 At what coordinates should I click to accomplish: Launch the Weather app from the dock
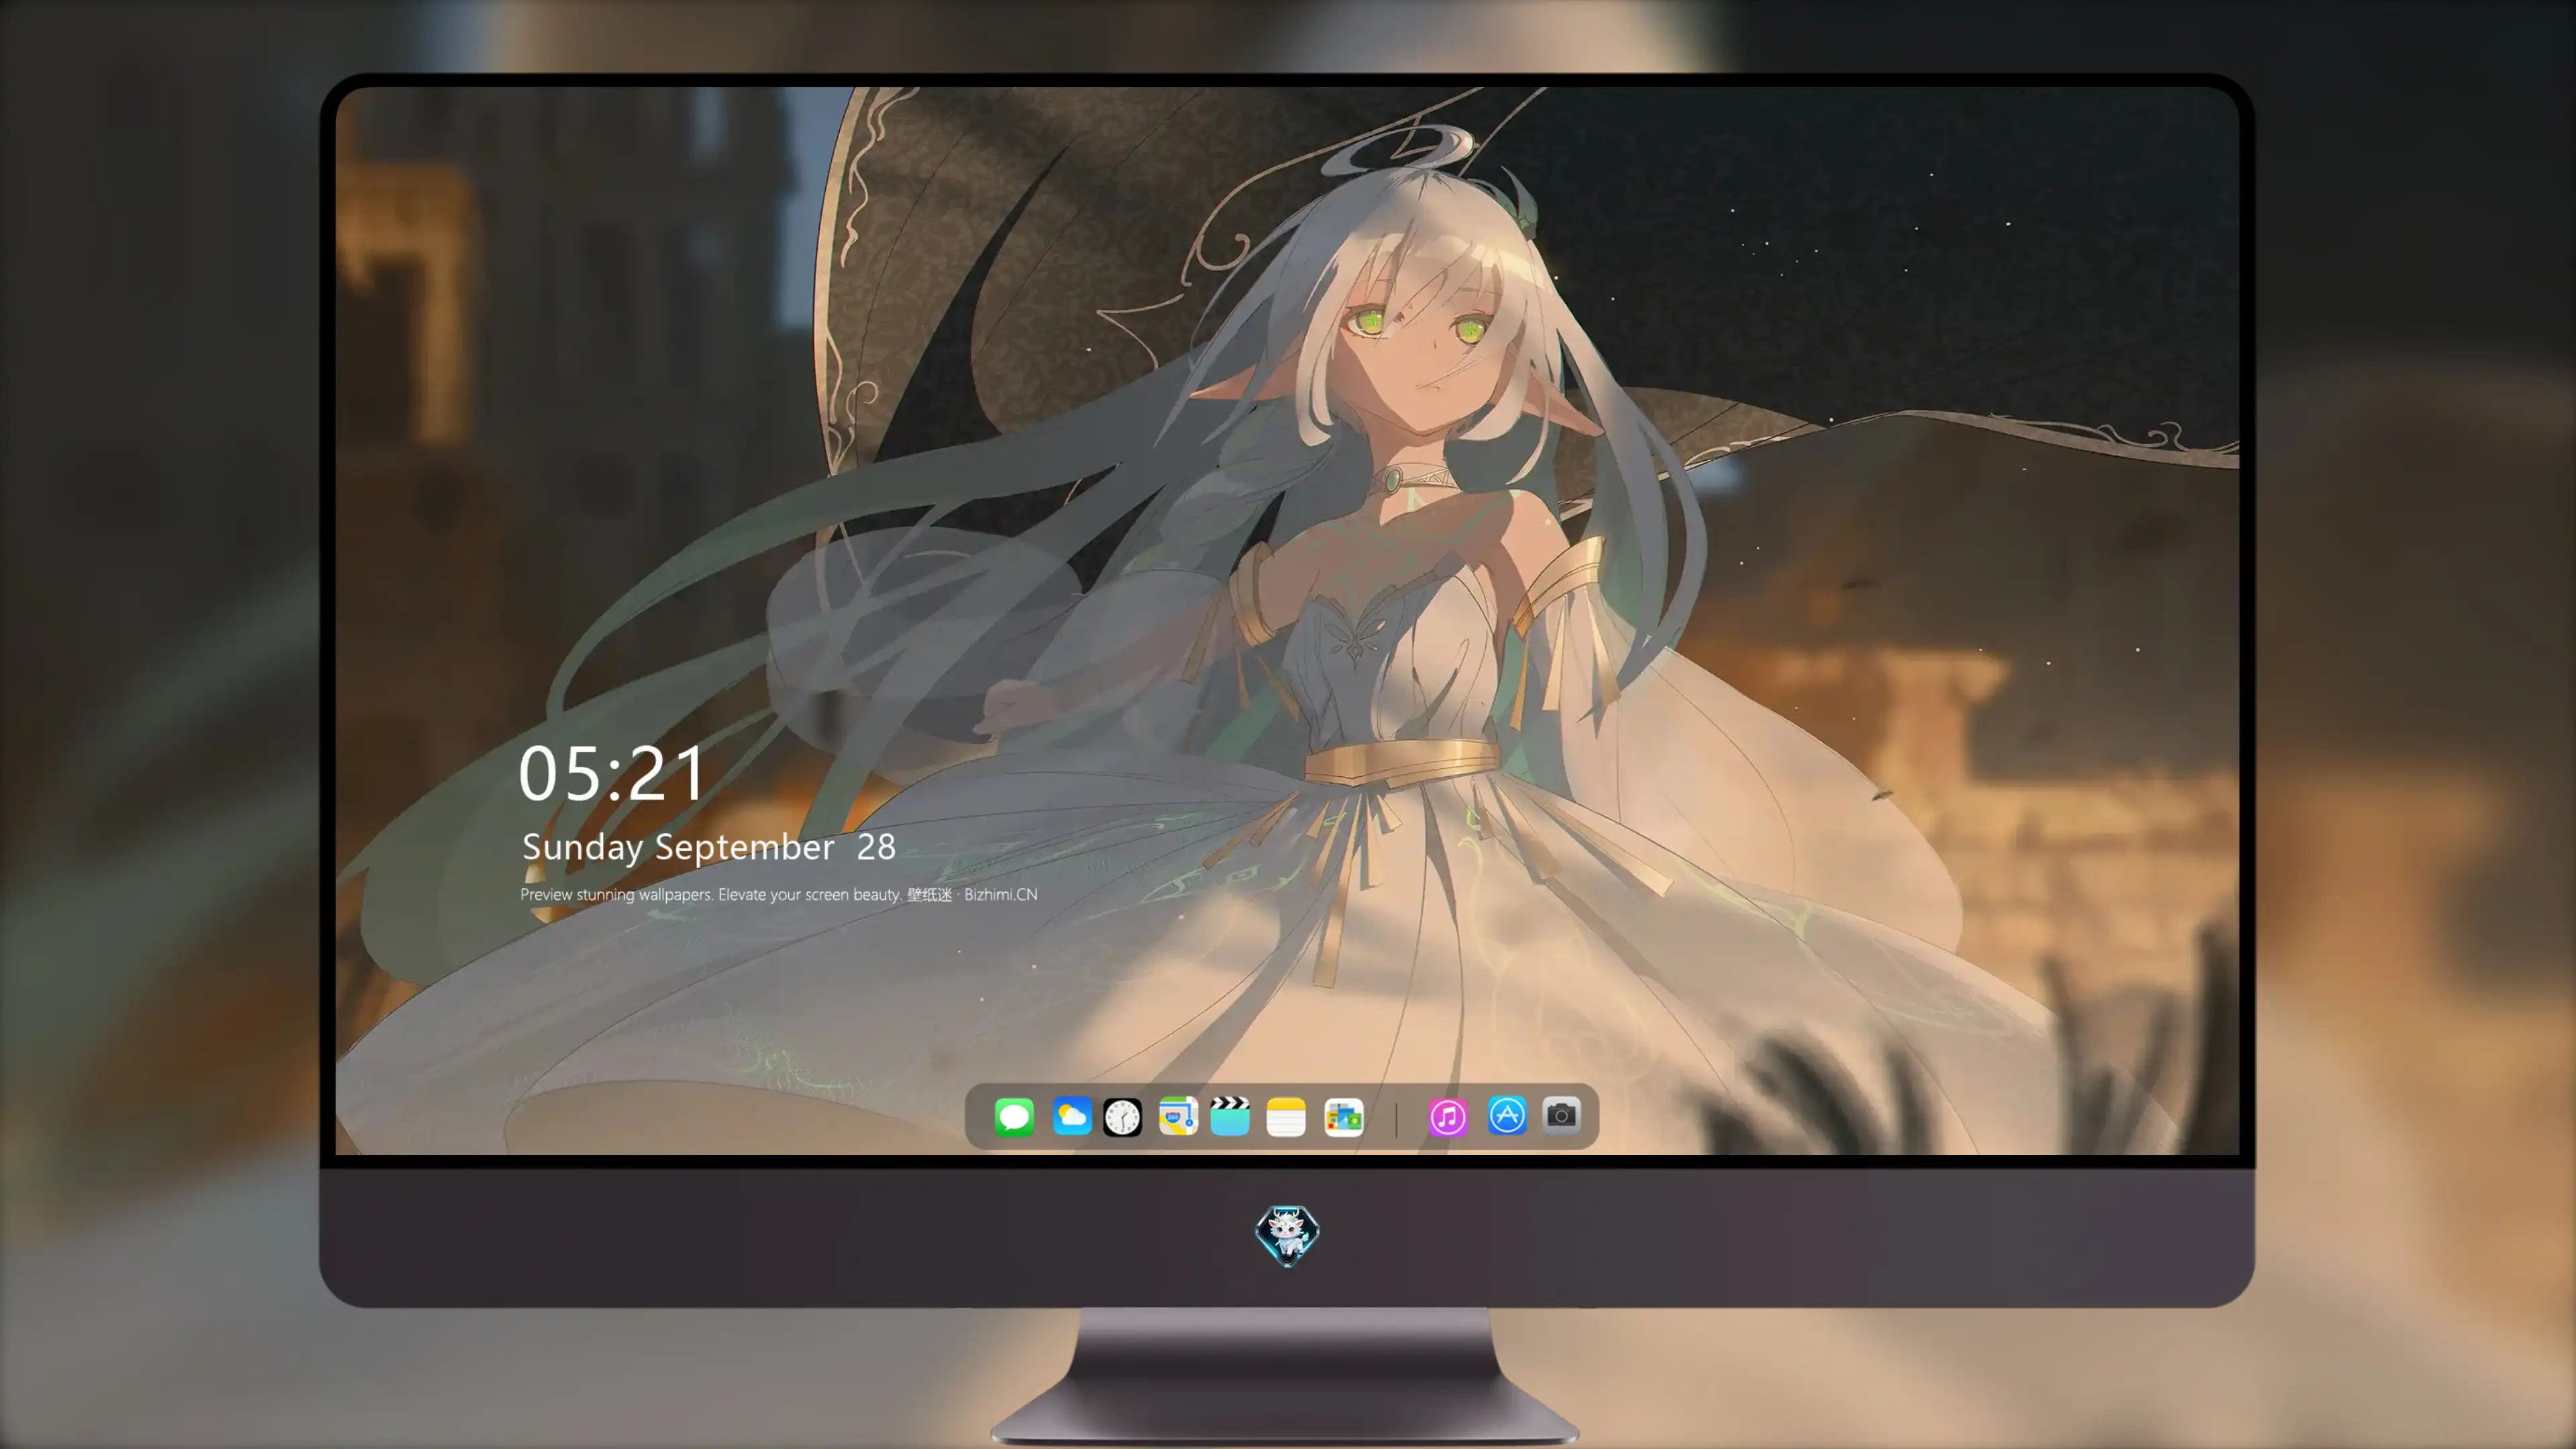[1071, 1116]
